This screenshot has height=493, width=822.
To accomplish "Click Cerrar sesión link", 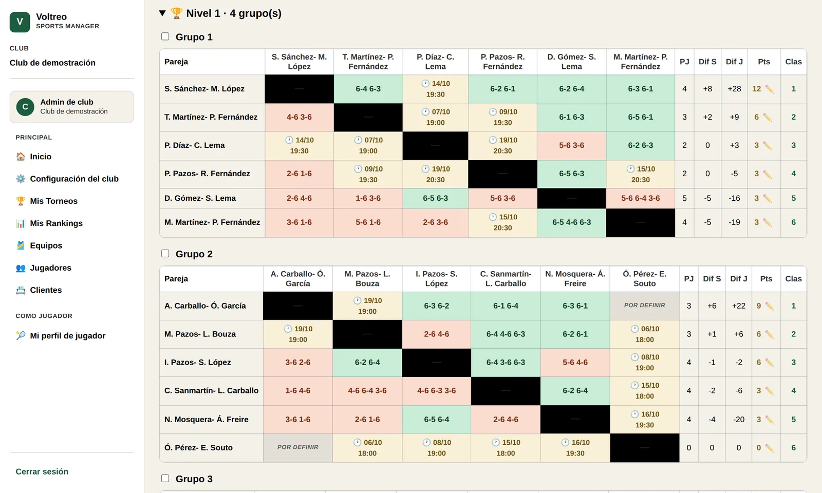I will pyautogui.click(x=42, y=471).
